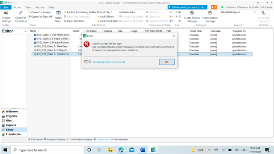Go to the Projects view

click(14, 116)
